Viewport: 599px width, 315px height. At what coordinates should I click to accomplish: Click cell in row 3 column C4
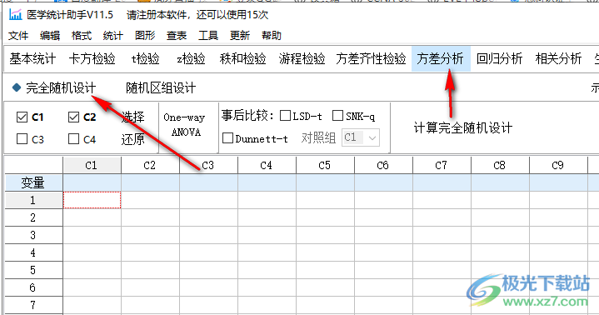point(267,235)
